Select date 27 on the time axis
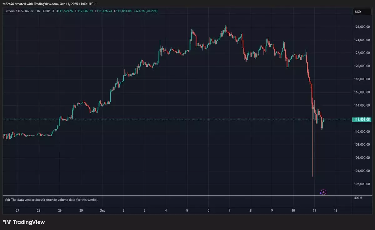This screenshot has height=230, width=375. click(x=17, y=210)
